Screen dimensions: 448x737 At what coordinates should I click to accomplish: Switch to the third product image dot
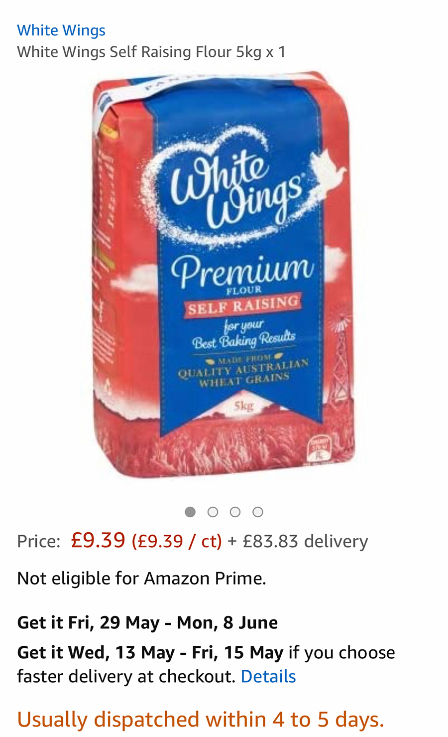pos(235,512)
